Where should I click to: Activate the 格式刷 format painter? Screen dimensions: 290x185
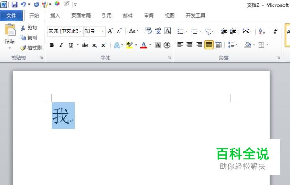click(31, 48)
